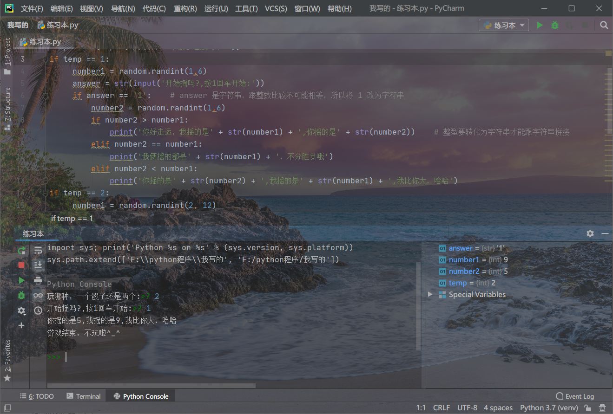The height and width of the screenshot is (414, 613).
Task: Open Search Everywhere magnifier icon
Action: [x=604, y=25]
